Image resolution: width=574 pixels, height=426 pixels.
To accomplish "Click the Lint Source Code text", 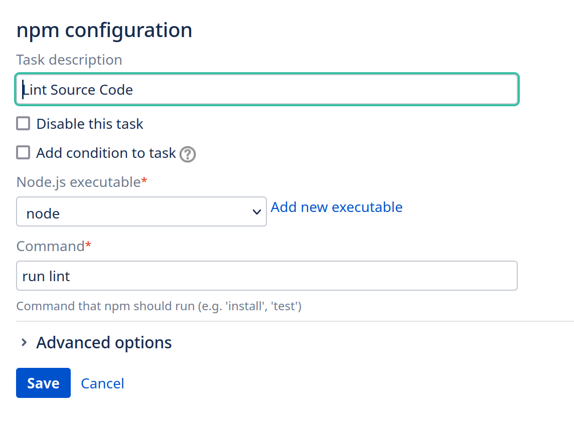I will [78, 90].
